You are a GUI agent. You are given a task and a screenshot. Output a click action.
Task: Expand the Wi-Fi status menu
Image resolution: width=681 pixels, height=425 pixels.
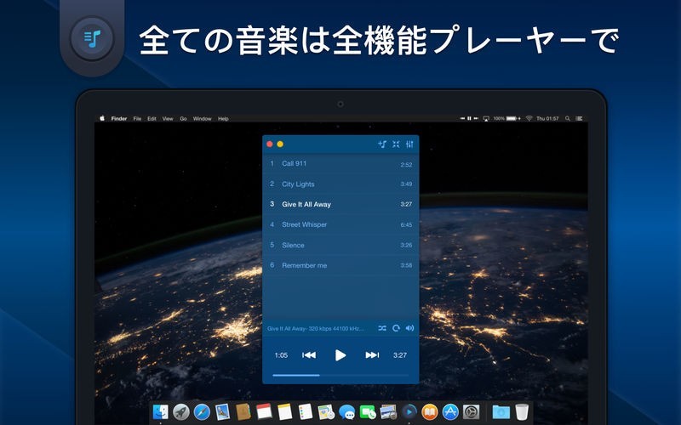click(x=529, y=118)
